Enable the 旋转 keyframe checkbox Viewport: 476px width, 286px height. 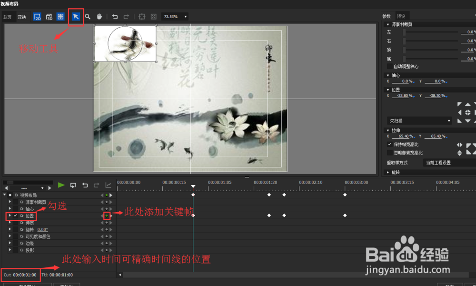tap(16, 230)
